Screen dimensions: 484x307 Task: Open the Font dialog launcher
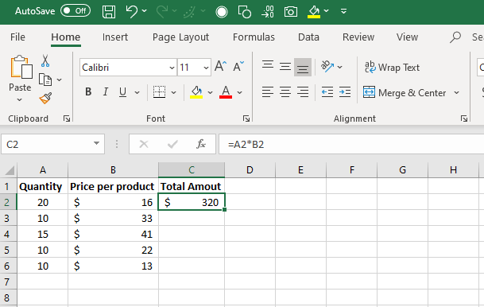[246, 119]
